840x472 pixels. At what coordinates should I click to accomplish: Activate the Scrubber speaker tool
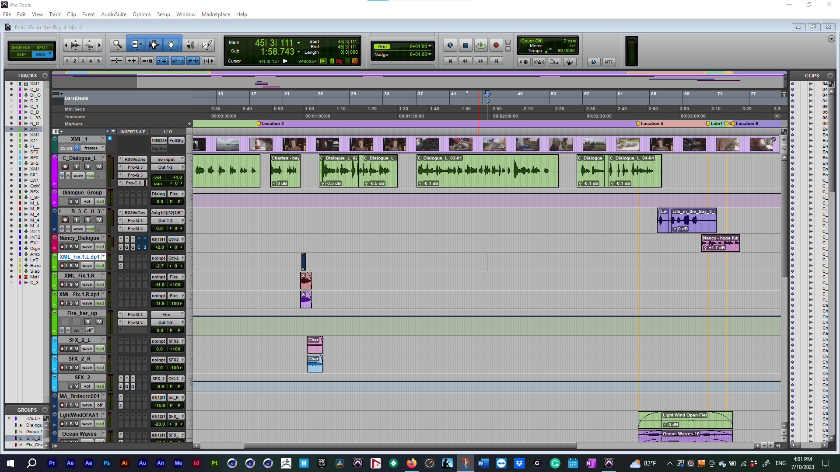190,44
